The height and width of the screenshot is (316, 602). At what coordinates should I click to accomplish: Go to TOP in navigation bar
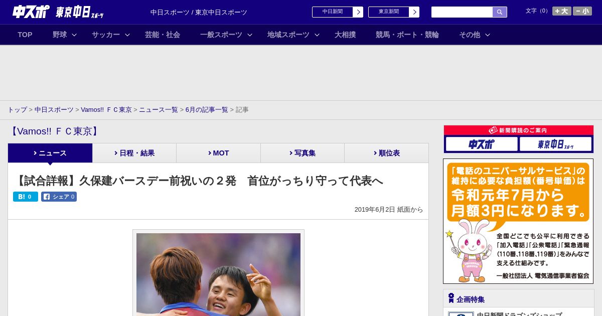[x=25, y=35]
